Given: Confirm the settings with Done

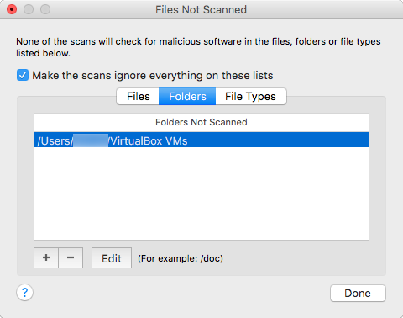Looking at the screenshot, I should click(x=358, y=294).
